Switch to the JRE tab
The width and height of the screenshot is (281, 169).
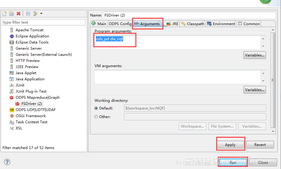click(x=172, y=24)
